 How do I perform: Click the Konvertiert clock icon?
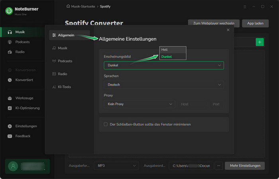click(10, 80)
